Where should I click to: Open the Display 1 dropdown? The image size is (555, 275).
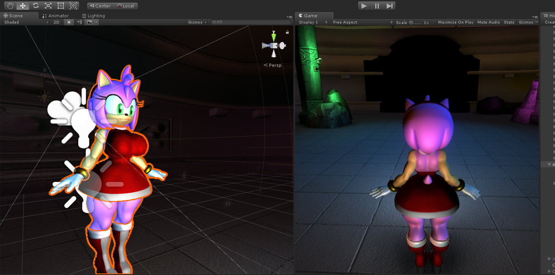(313, 22)
